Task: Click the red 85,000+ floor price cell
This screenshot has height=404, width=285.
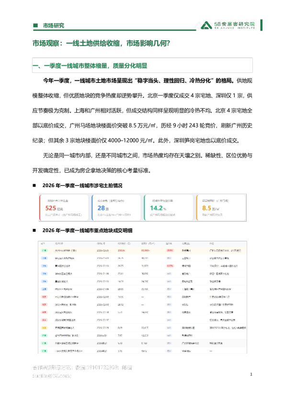Action: click(145, 250)
